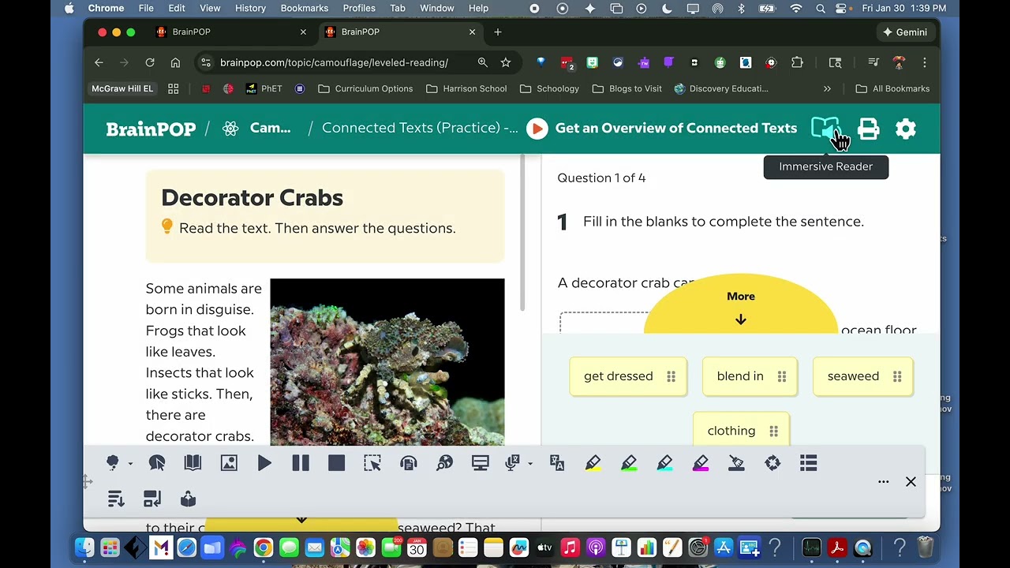Open the translator tool
1010x568 pixels.
[557, 463]
